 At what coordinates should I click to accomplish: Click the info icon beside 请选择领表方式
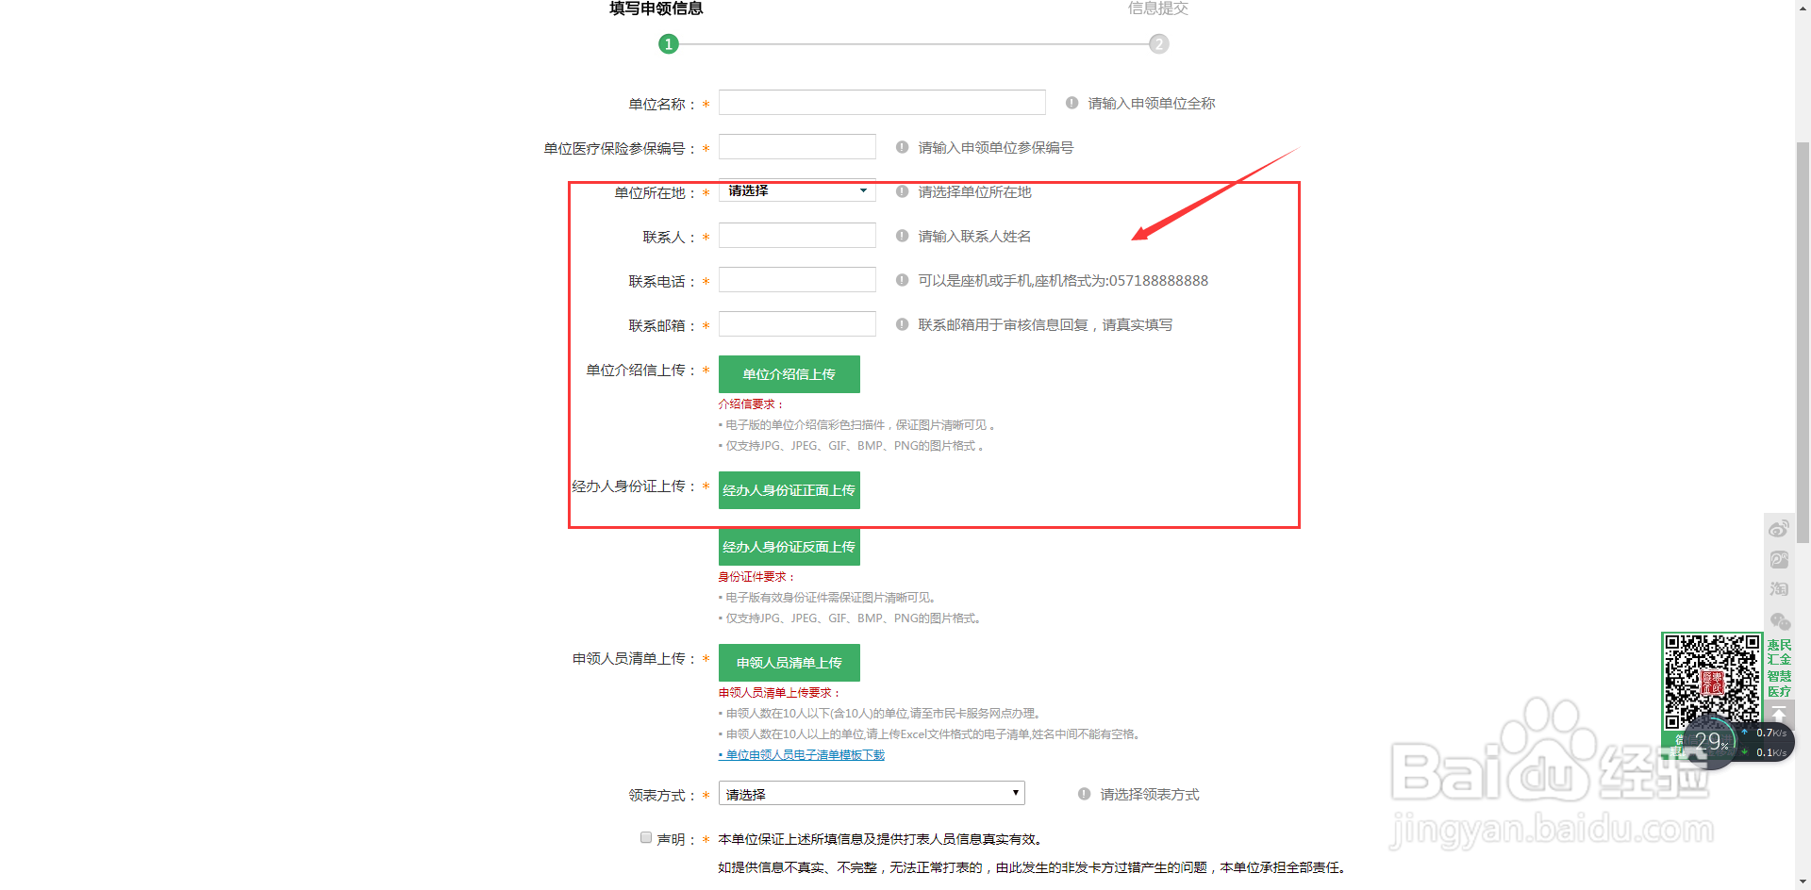coord(1084,794)
